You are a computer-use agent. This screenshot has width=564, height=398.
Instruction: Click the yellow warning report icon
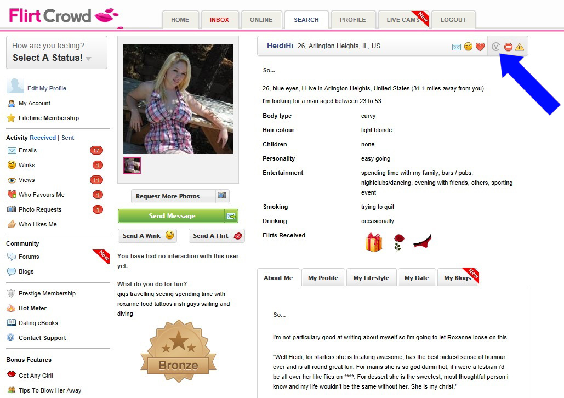520,47
